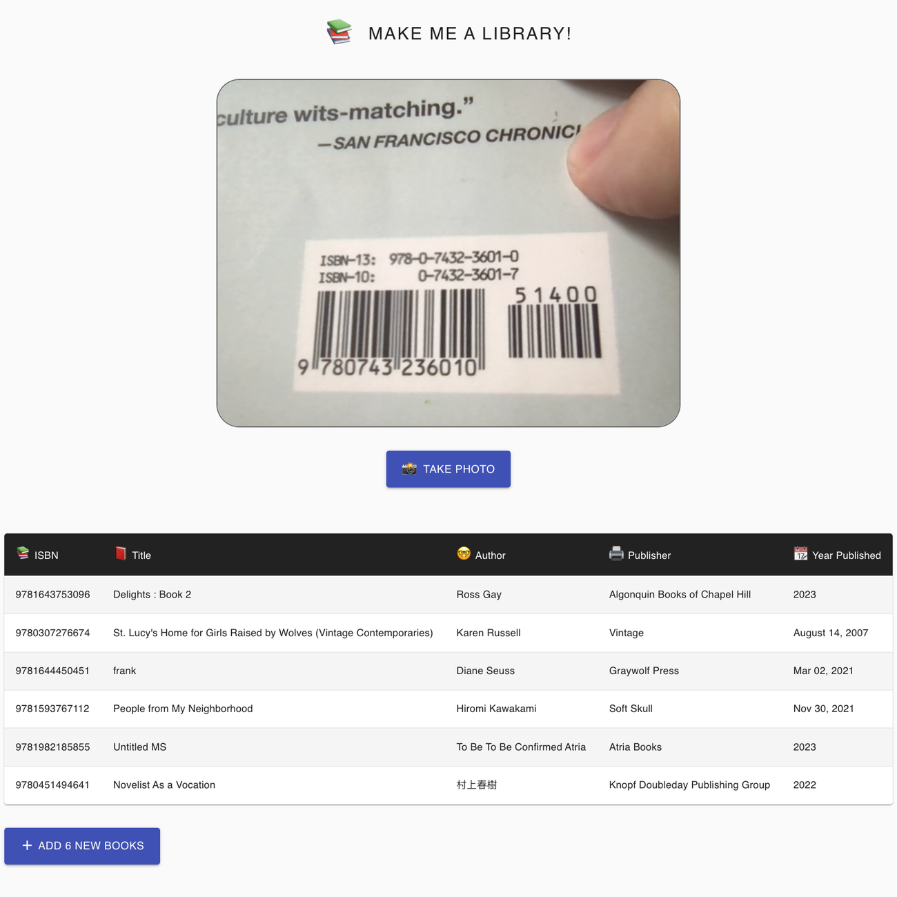The width and height of the screenshot is (897, 897).
Task: Click the barcode camera preview image
Action: tap(448, 253)
